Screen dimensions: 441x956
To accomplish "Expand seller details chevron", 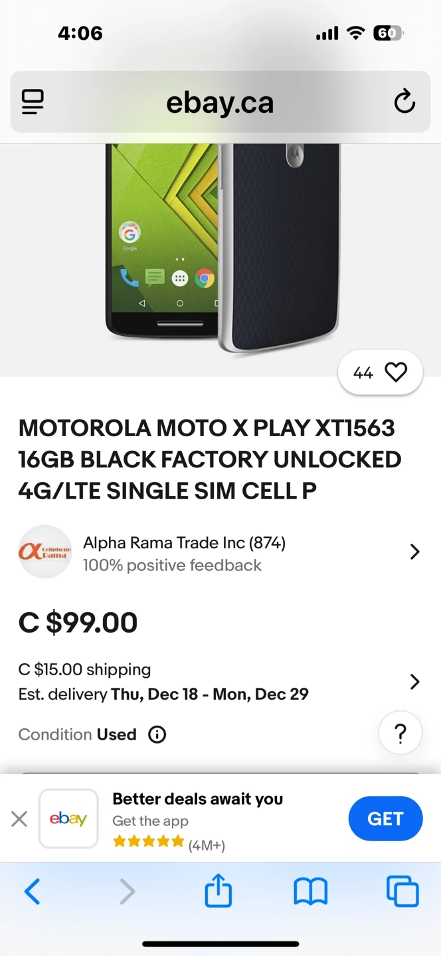I will click(x=414, y=552).
